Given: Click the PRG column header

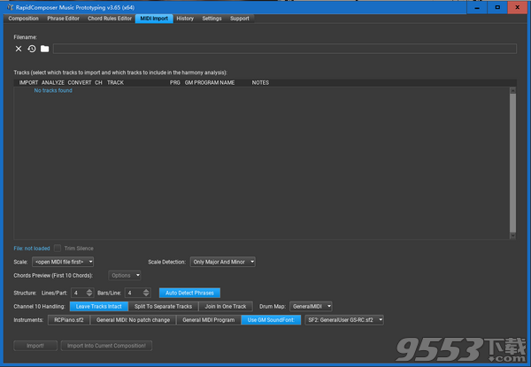Looking at the screenshot, I should (175, 83).
